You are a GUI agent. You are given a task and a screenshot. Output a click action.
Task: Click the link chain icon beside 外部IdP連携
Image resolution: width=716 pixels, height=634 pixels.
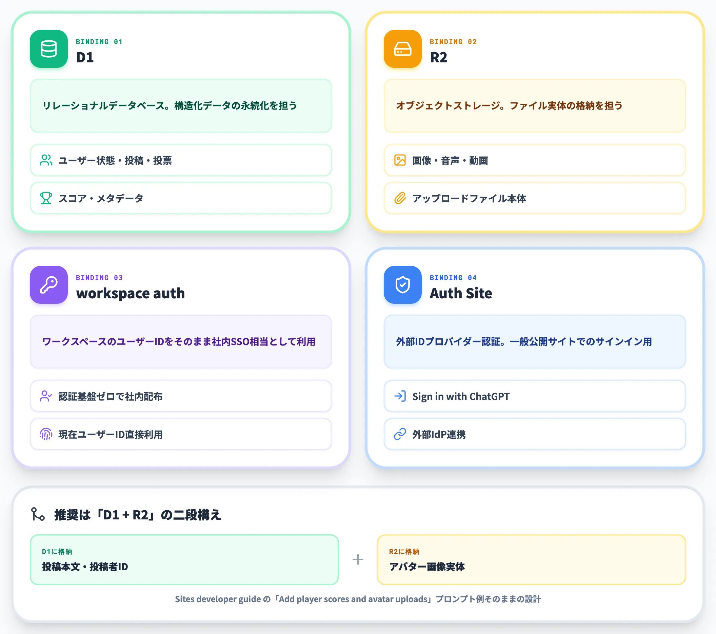click(400, 434)
